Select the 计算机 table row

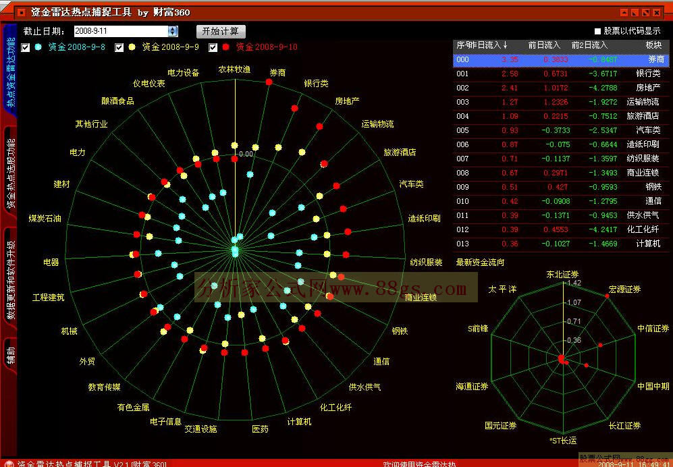[x=560, y=244]
